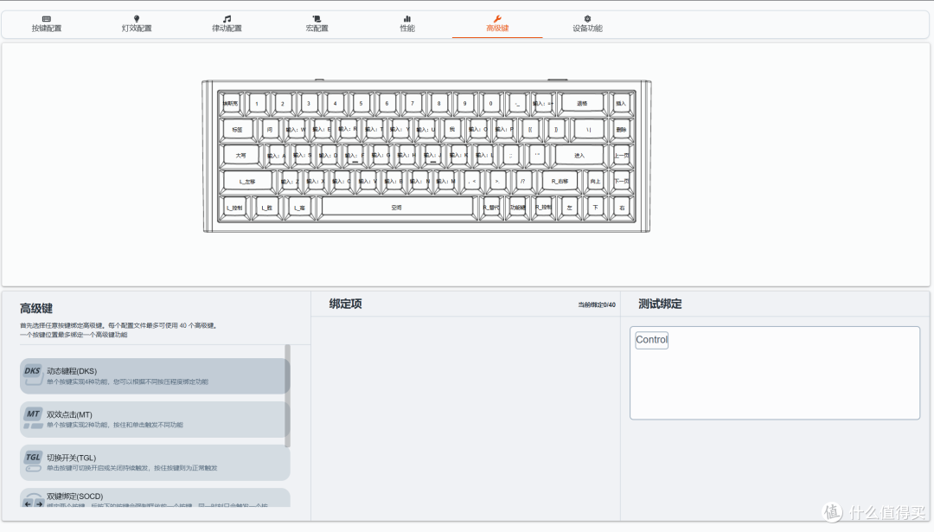934x532 pixels.
Task: Select the 进入 enter key
Action: (579, 155)
